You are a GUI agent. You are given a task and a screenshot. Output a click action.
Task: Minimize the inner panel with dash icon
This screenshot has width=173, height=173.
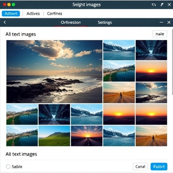point(162,22)
